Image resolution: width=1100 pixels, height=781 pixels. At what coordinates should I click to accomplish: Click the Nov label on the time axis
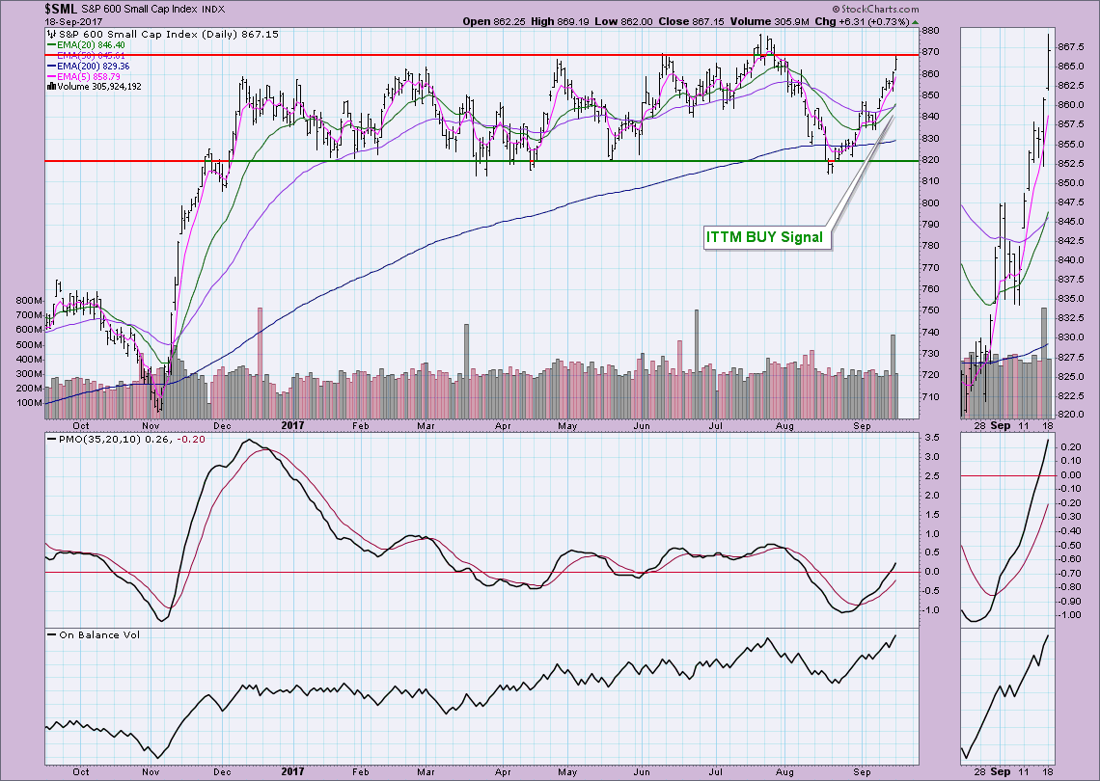coord(152,423)
